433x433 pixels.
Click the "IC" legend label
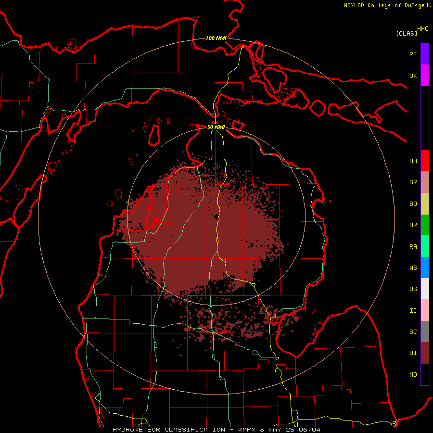(x=413, y=311)
